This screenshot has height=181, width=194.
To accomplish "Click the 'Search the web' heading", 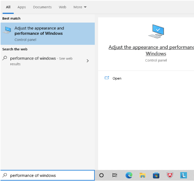I will pos(15,49).
